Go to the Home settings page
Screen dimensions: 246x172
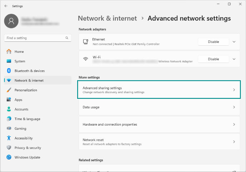19,52
